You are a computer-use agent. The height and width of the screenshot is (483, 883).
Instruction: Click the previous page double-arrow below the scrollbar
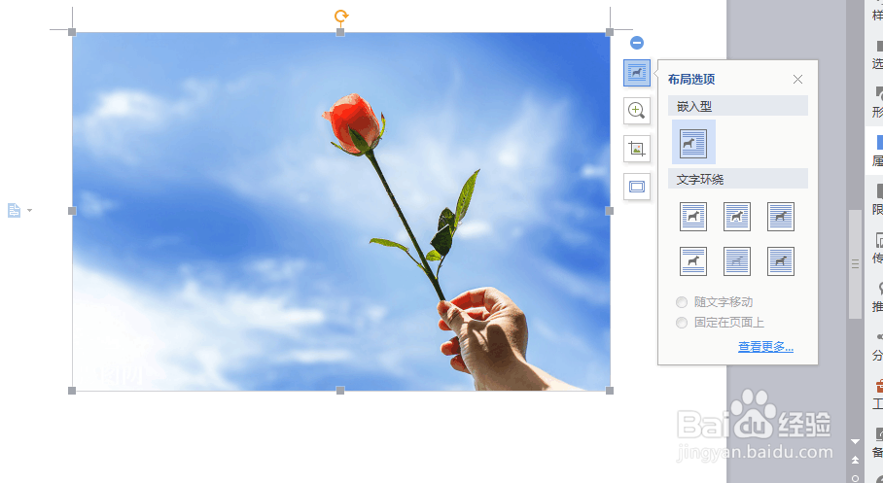coord(855,460)
